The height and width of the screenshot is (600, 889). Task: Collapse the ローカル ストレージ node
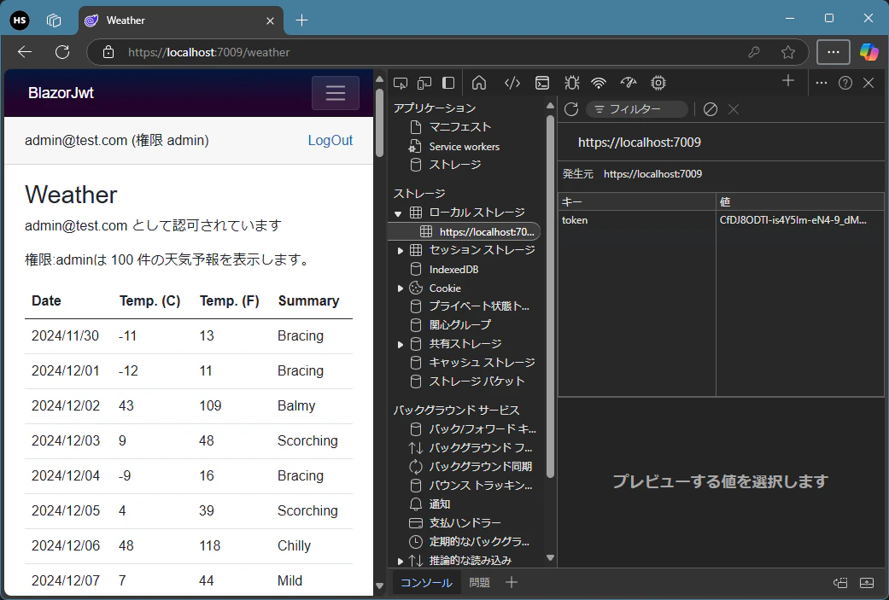point(398,213)
